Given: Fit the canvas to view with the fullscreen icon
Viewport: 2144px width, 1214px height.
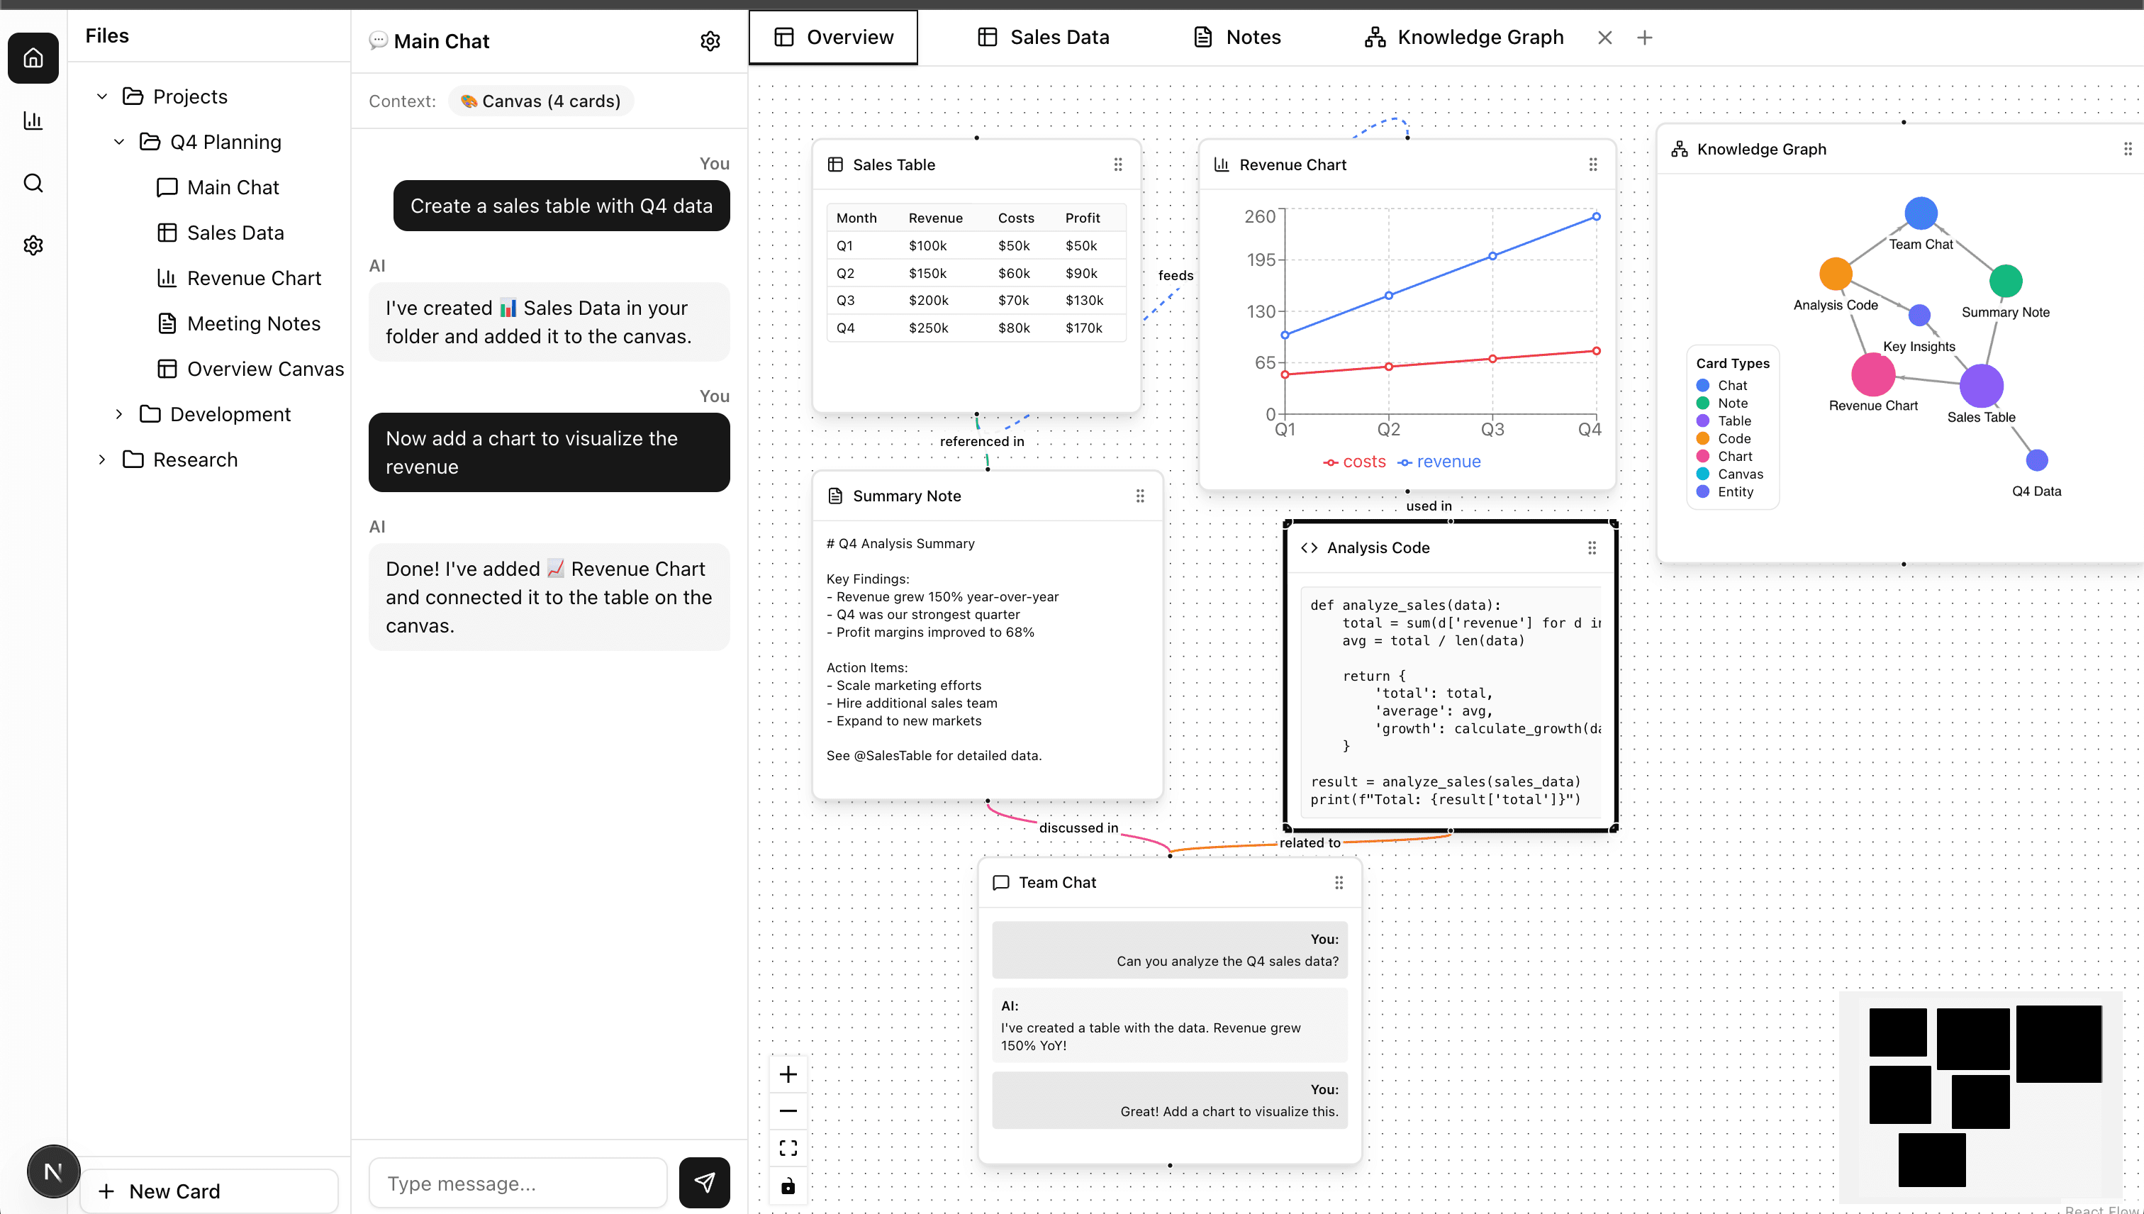Looking at the screenshot, I should click(788, 1147).
